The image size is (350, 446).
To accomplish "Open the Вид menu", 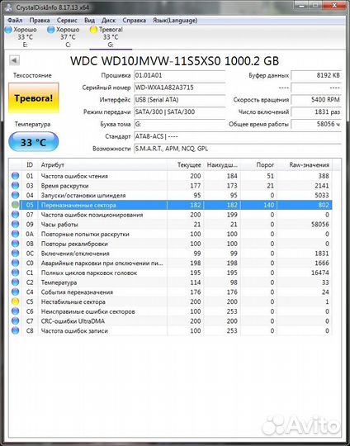I will click(x=89, y=21).
